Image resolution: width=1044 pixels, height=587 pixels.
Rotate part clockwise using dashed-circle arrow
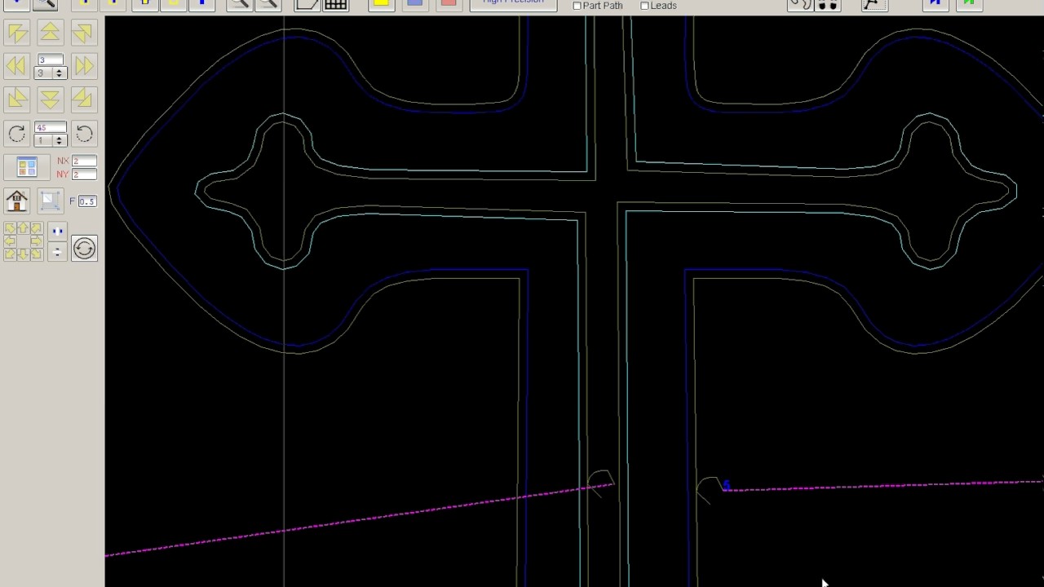click(x=16, y=134)
